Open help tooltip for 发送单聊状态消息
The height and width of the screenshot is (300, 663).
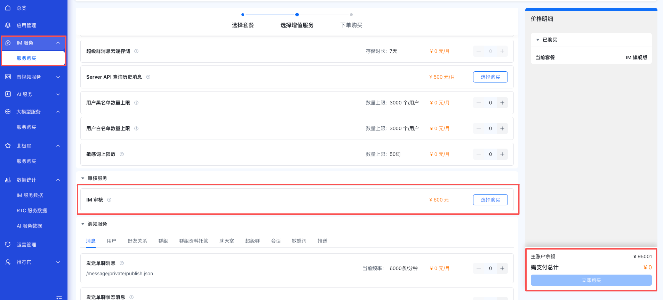tap(131, 297)
